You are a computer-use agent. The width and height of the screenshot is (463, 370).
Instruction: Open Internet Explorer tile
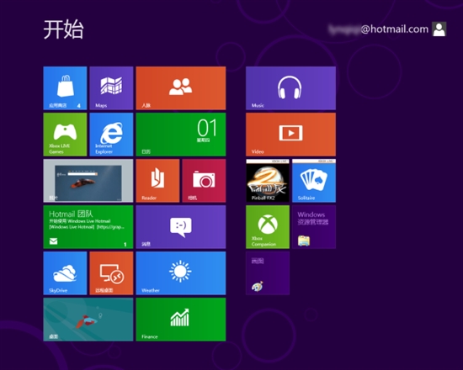pos(111,135)
